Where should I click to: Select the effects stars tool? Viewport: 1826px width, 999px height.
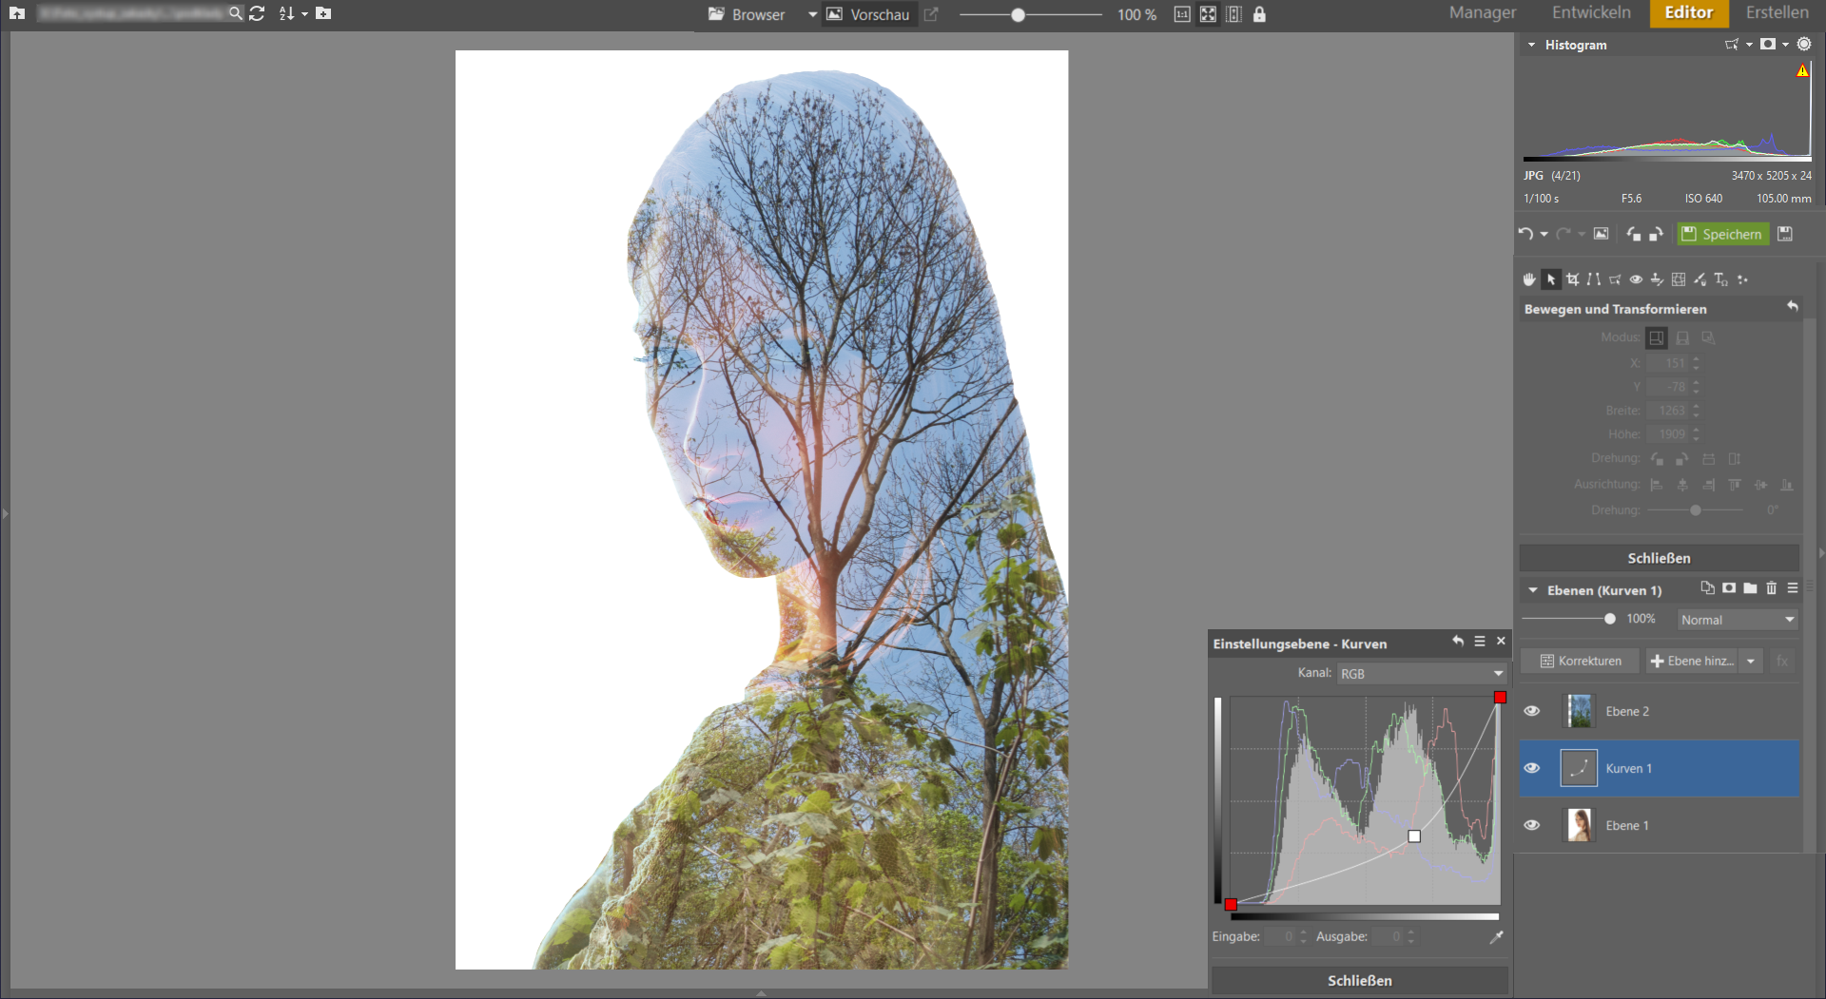click(x=1742, y=279)
